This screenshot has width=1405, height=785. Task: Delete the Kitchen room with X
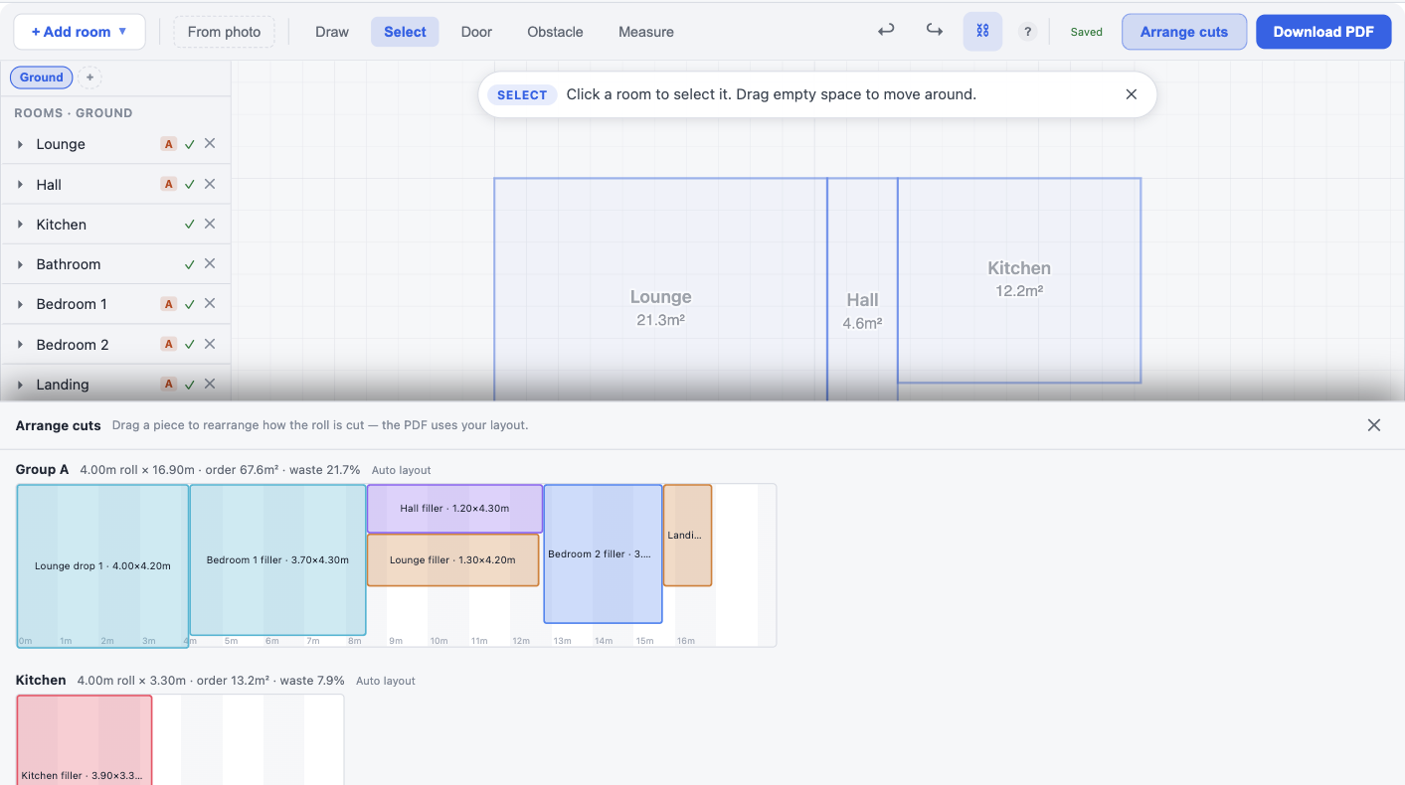coord(210,224)
